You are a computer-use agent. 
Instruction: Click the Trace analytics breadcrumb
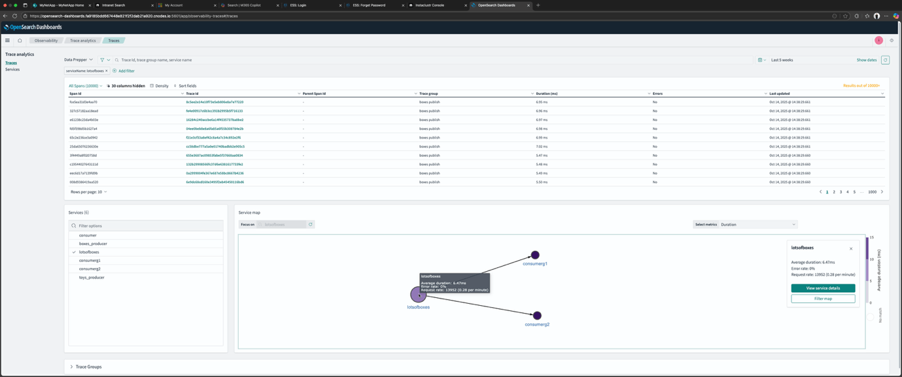(83, 41)
